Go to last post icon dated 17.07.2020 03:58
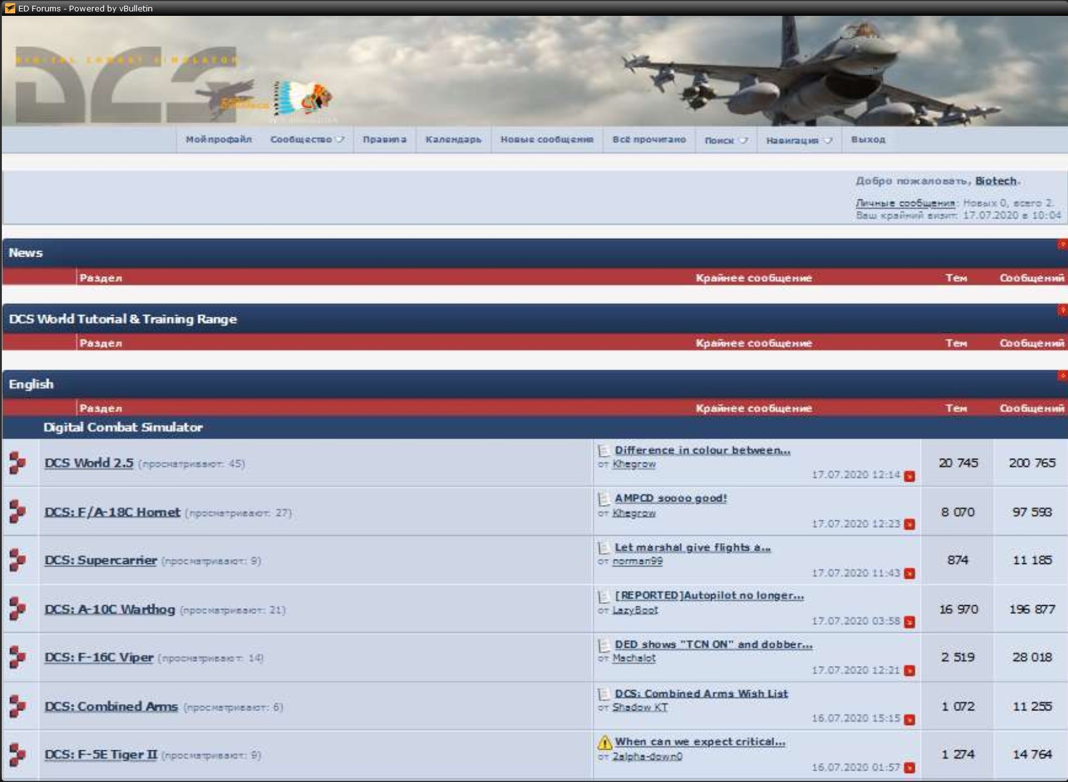The width and height of the screenshot is (1068, 782). [910, 622]
